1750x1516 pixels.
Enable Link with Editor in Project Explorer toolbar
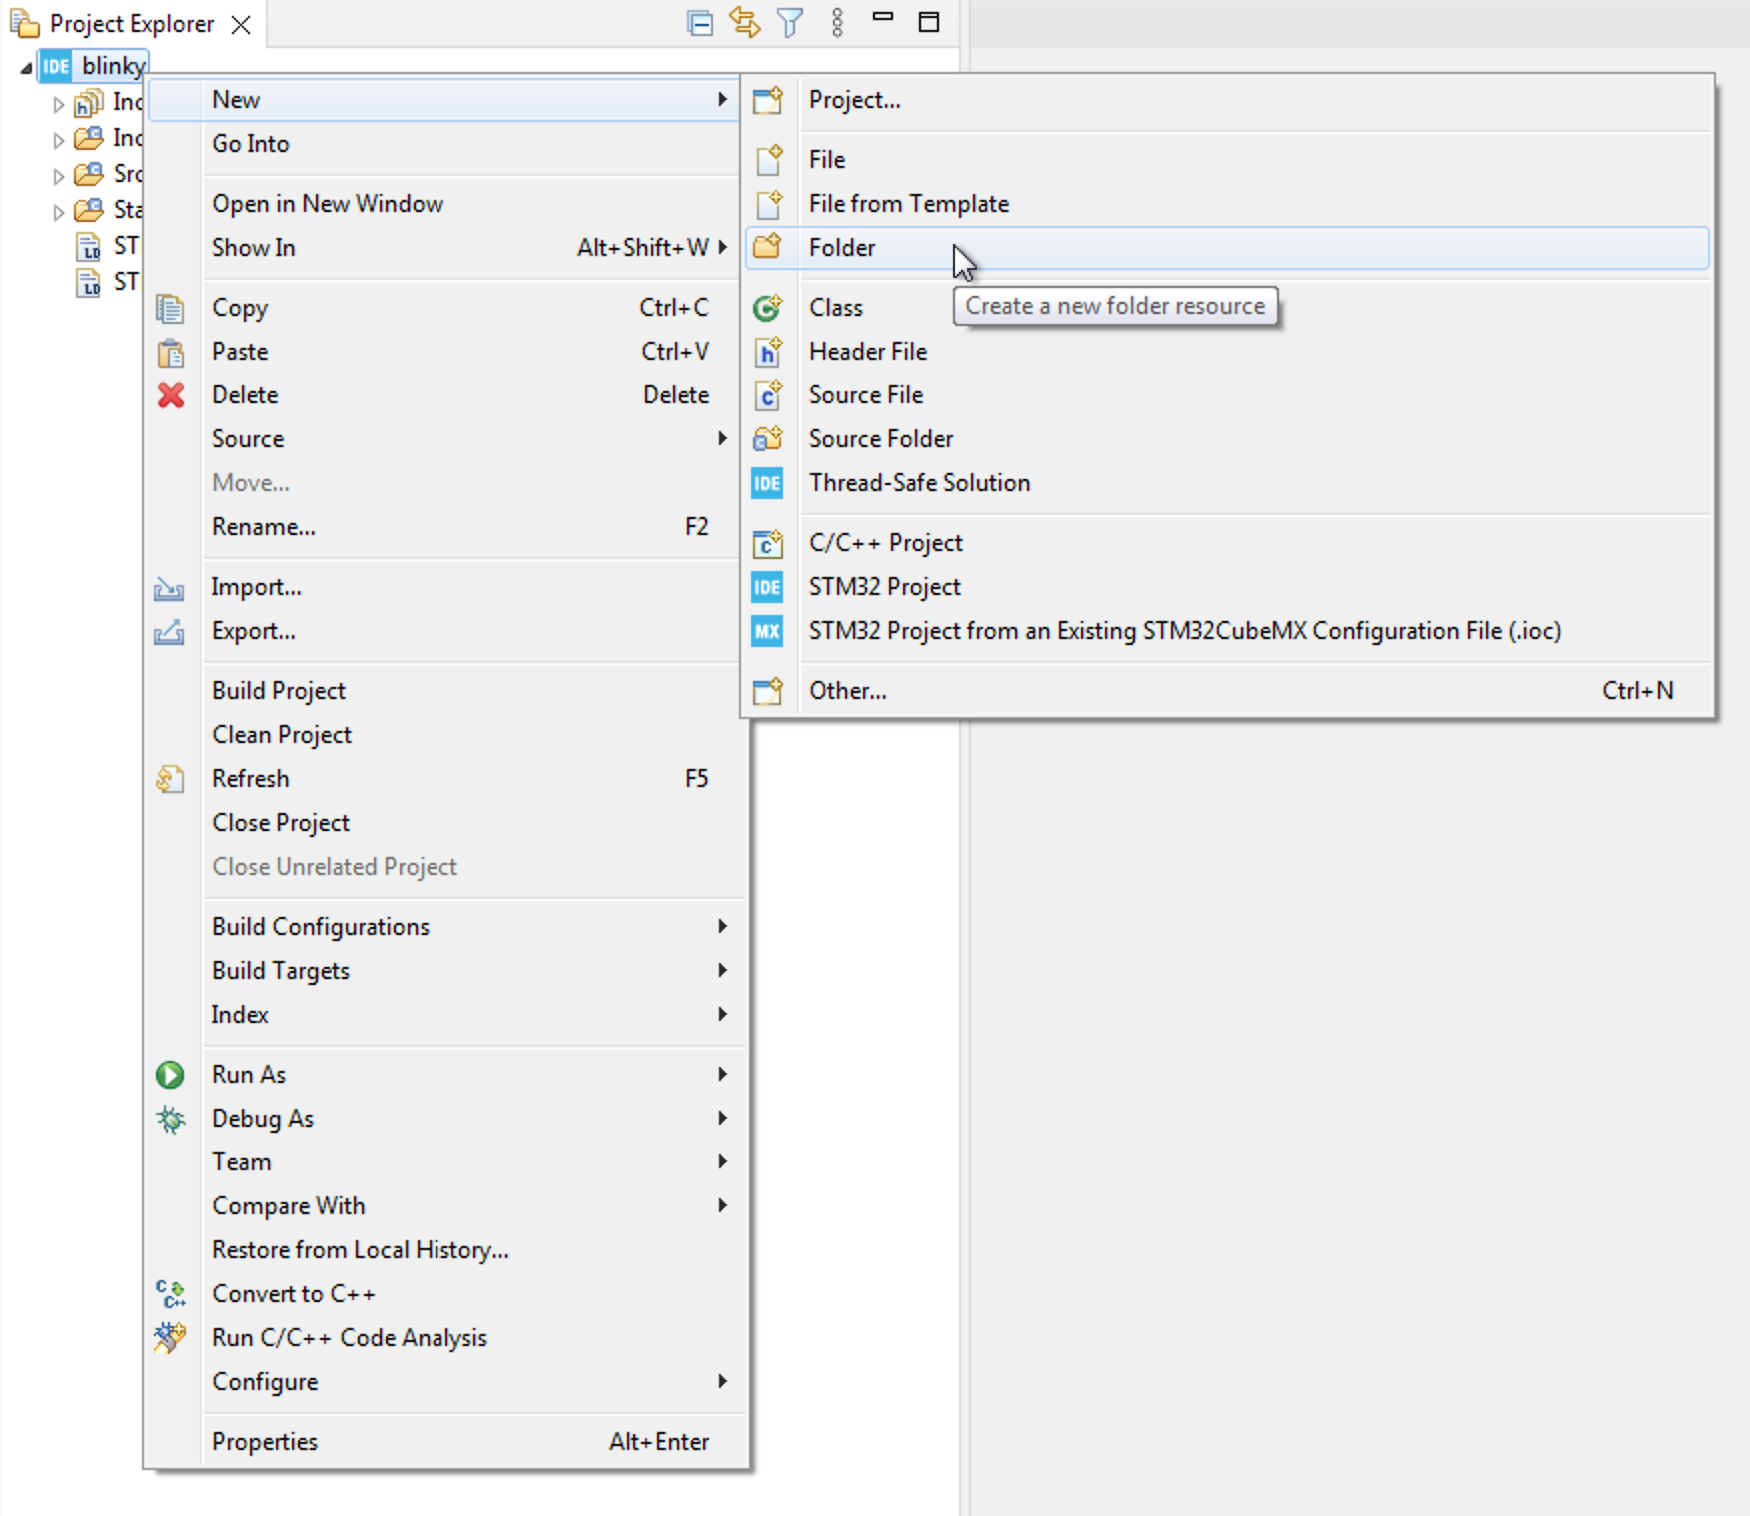(x=744, y=22)
